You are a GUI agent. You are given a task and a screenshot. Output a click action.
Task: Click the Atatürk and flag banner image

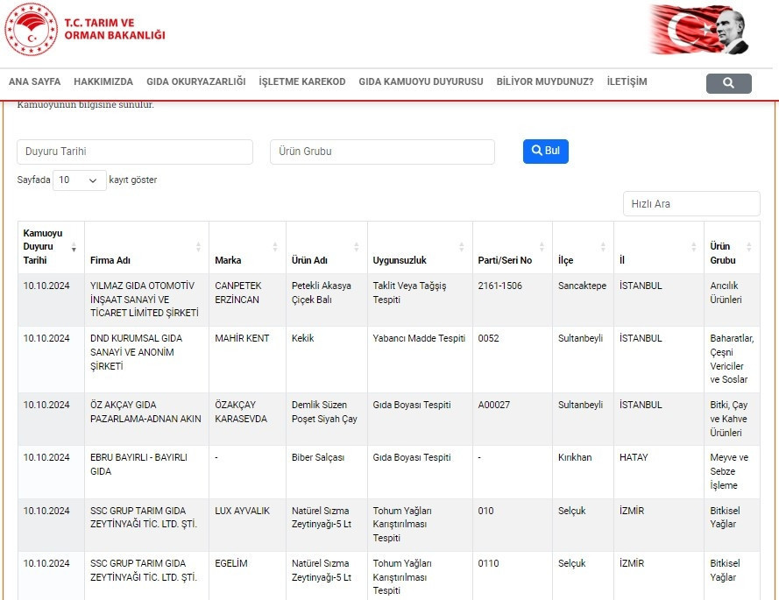[x=699, y=30]
